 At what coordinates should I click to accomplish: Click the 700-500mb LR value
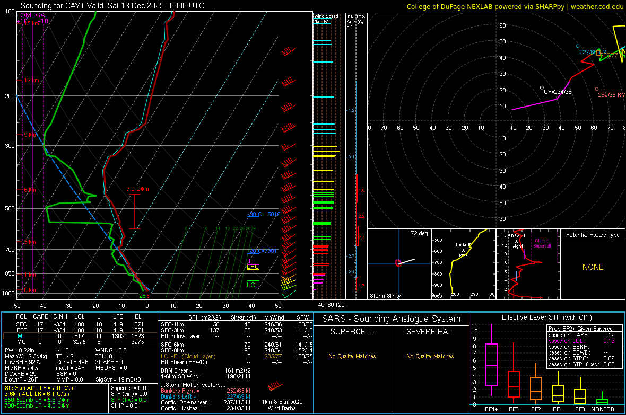[x=37, y=405]
